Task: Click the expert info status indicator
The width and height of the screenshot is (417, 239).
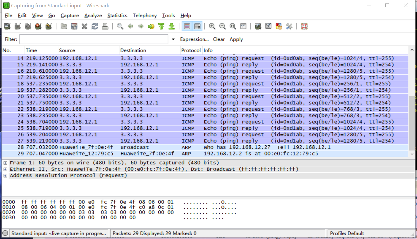Action: pyautogui.click(x=5, y=233)
